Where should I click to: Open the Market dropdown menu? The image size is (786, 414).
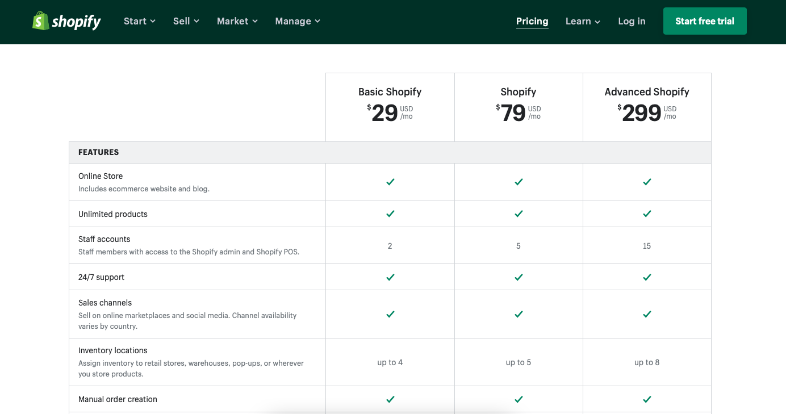pos(237,21)
